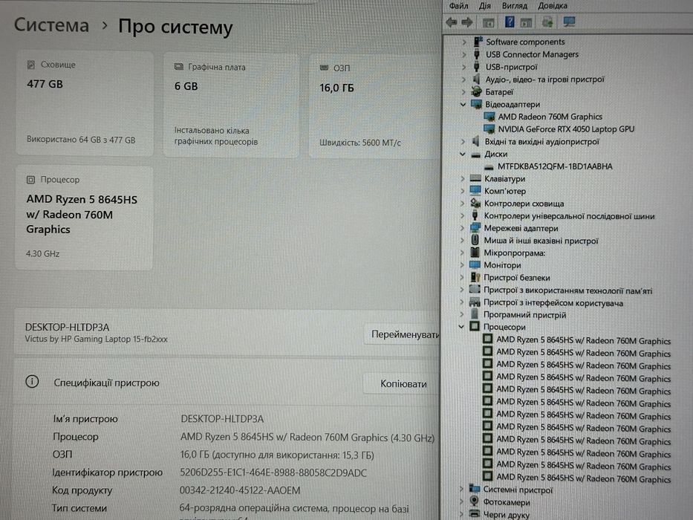Click the Software components category icon
Image resolution: width=693 pixels, height=520 pixels.
click(478, 42)
